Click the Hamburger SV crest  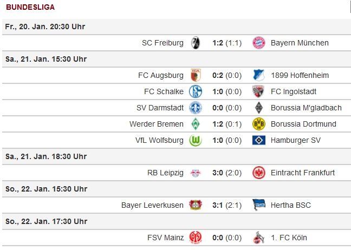258,140
